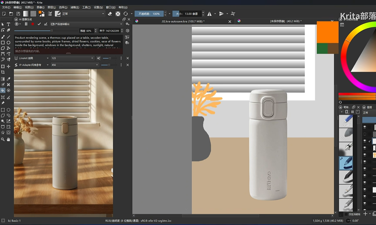This screenshot has width=376, height=225.
Task: Click the orange color swatch
Action: 327,32
